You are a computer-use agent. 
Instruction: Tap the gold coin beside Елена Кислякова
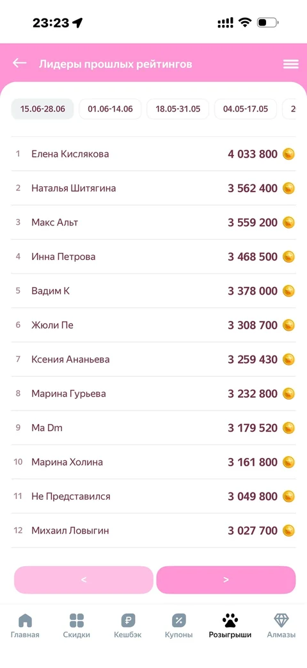[288, 154]
